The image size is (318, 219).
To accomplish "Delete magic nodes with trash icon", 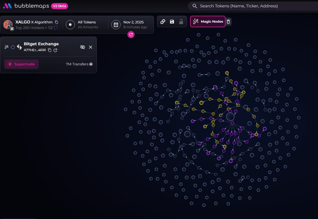I will point(228,22).
